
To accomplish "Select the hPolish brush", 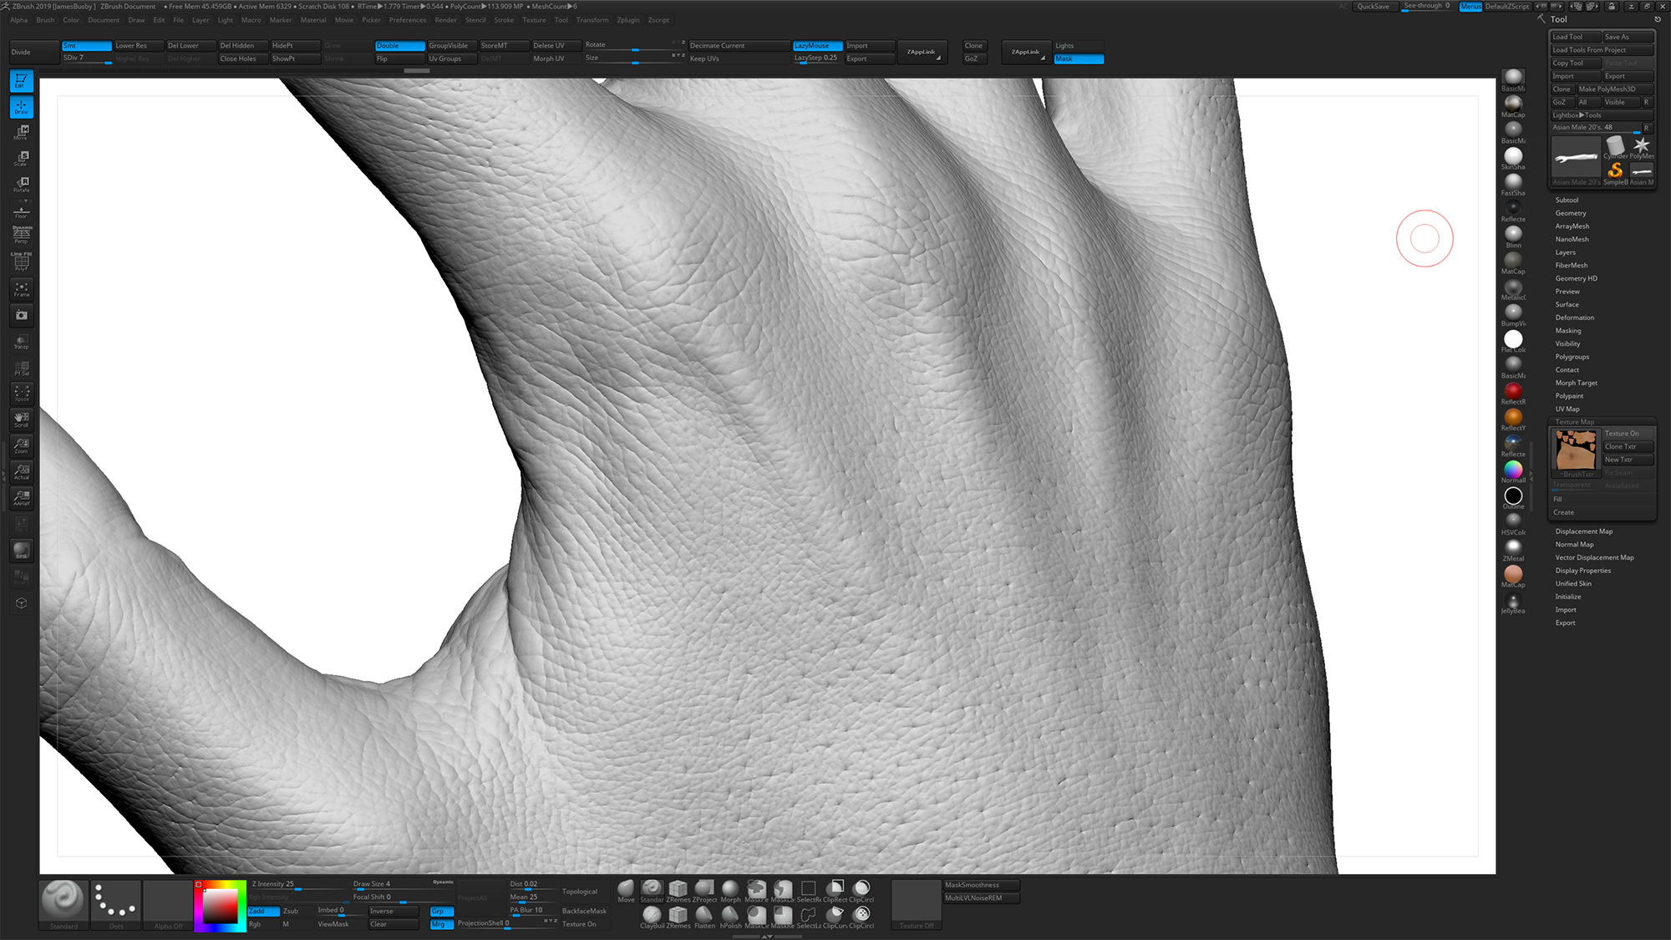I will pyautogui.click(x=729, y=915).
